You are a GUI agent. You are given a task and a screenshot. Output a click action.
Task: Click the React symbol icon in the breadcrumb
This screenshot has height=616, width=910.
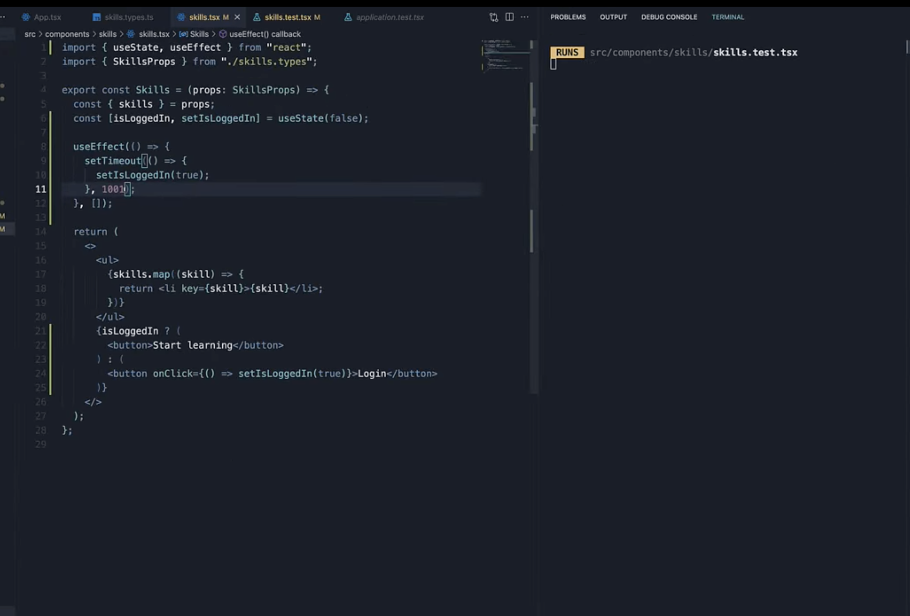(131, 34)
